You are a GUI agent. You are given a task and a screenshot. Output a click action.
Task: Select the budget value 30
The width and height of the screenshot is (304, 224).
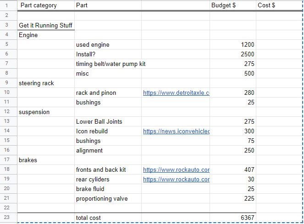(233, 179)
